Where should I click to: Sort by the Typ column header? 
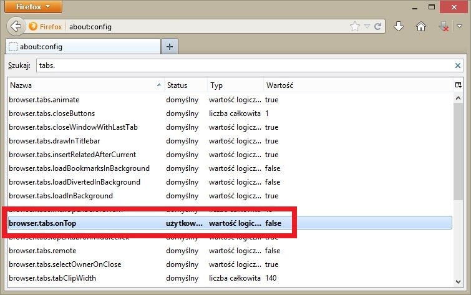pyautogui.click(x=235, y=85)
